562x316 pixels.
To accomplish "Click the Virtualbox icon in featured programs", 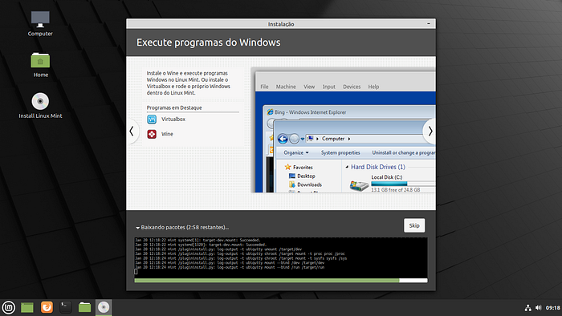I will point(152,120).
